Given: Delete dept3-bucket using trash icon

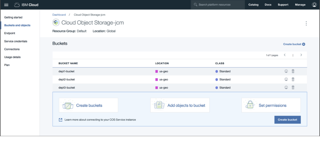Looking at the screenshot, I should (x=293, y=88).
